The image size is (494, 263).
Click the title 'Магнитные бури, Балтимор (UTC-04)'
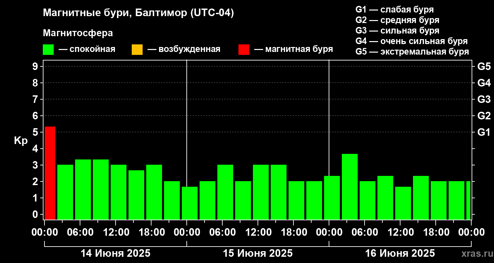138,13
